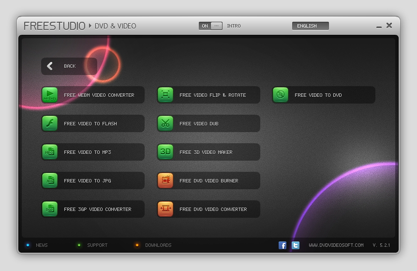
Task: Click the DVD & VIDEO breadcrumb text
Action: click(x=116, y=26)
